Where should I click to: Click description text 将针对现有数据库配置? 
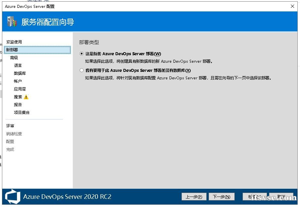[x=178, y=78]
